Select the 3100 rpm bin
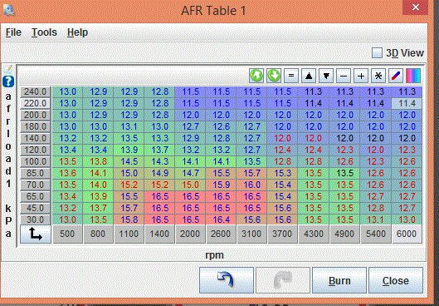This screenshot has height=306, width=439. coord(251,234)
